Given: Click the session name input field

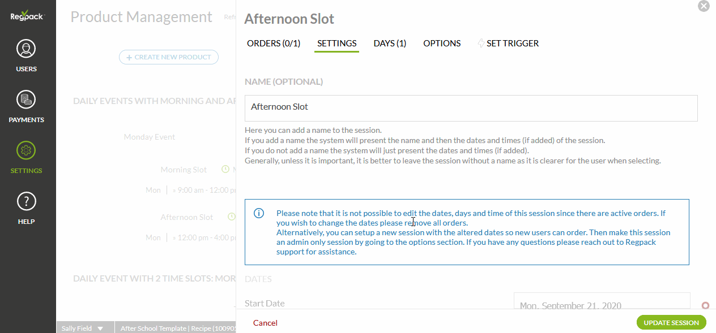Looking at the screenshot, I should [x=471, y=107].
